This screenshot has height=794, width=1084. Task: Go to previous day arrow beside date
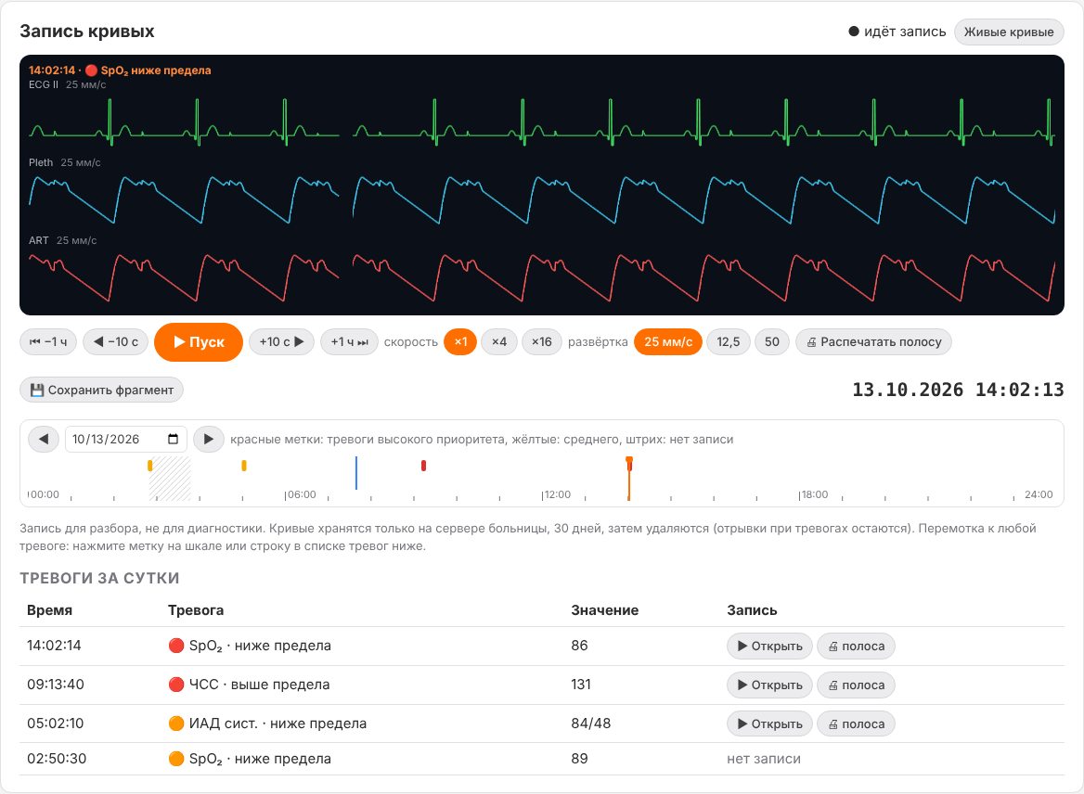[44, 440]
